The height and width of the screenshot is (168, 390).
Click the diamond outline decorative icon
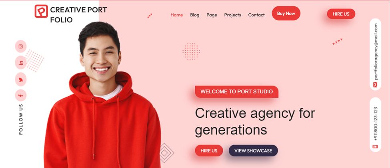166,153
